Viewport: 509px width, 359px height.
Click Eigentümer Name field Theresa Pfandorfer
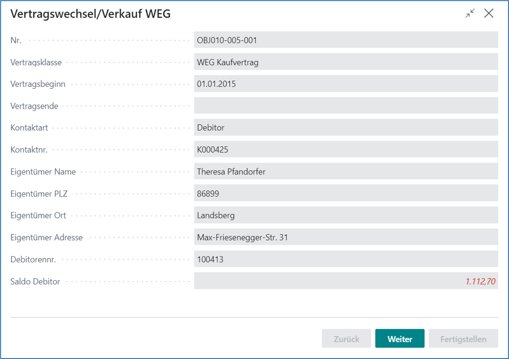click(346, 171)
